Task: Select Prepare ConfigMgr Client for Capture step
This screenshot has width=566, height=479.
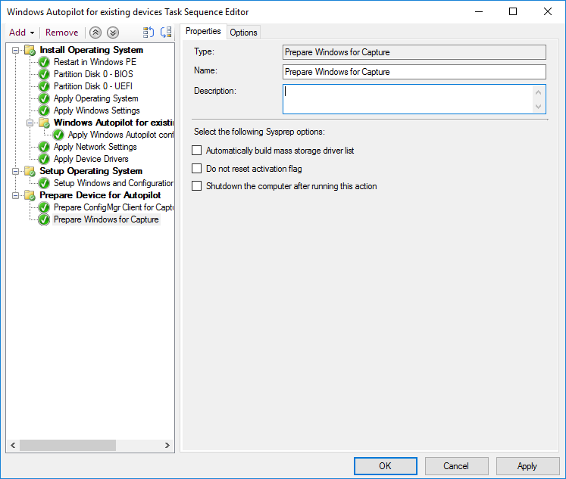Action: (x=114, y=207)
